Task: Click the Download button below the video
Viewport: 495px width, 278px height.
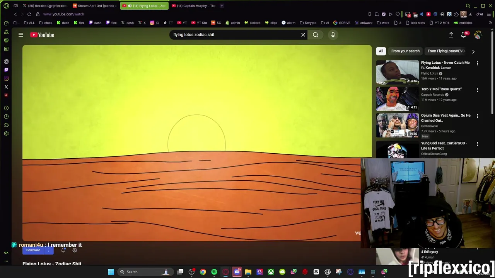Action: 33,250
